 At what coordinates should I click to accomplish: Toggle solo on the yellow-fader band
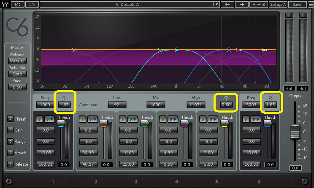coord(201,119)
